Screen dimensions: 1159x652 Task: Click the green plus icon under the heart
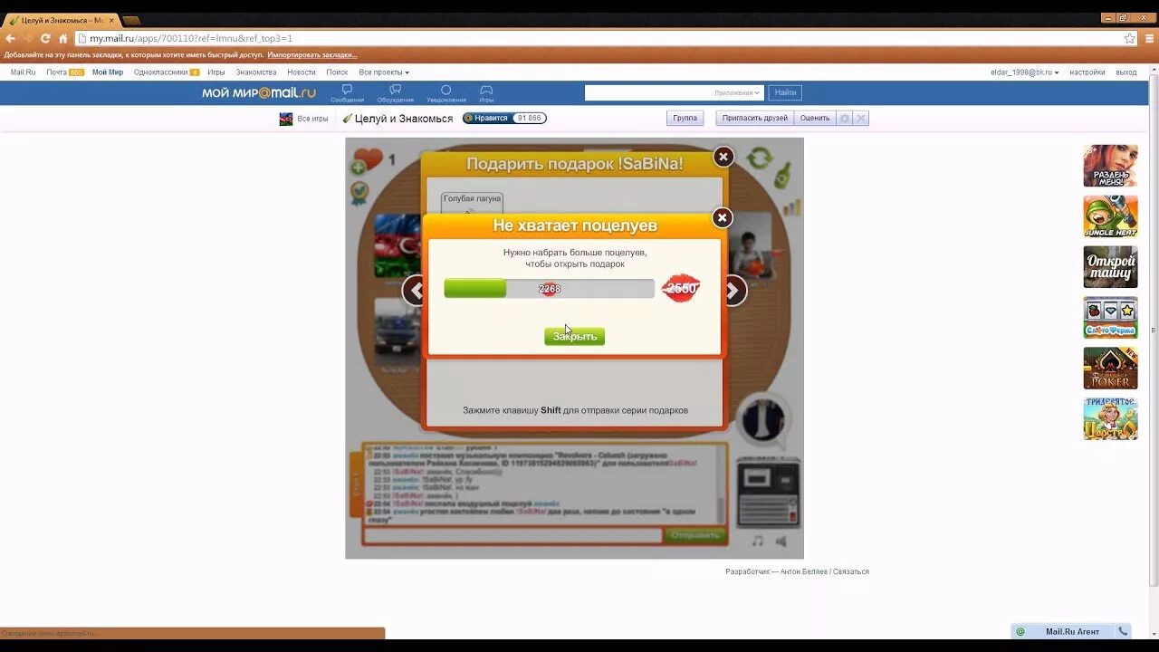[358, 168]
